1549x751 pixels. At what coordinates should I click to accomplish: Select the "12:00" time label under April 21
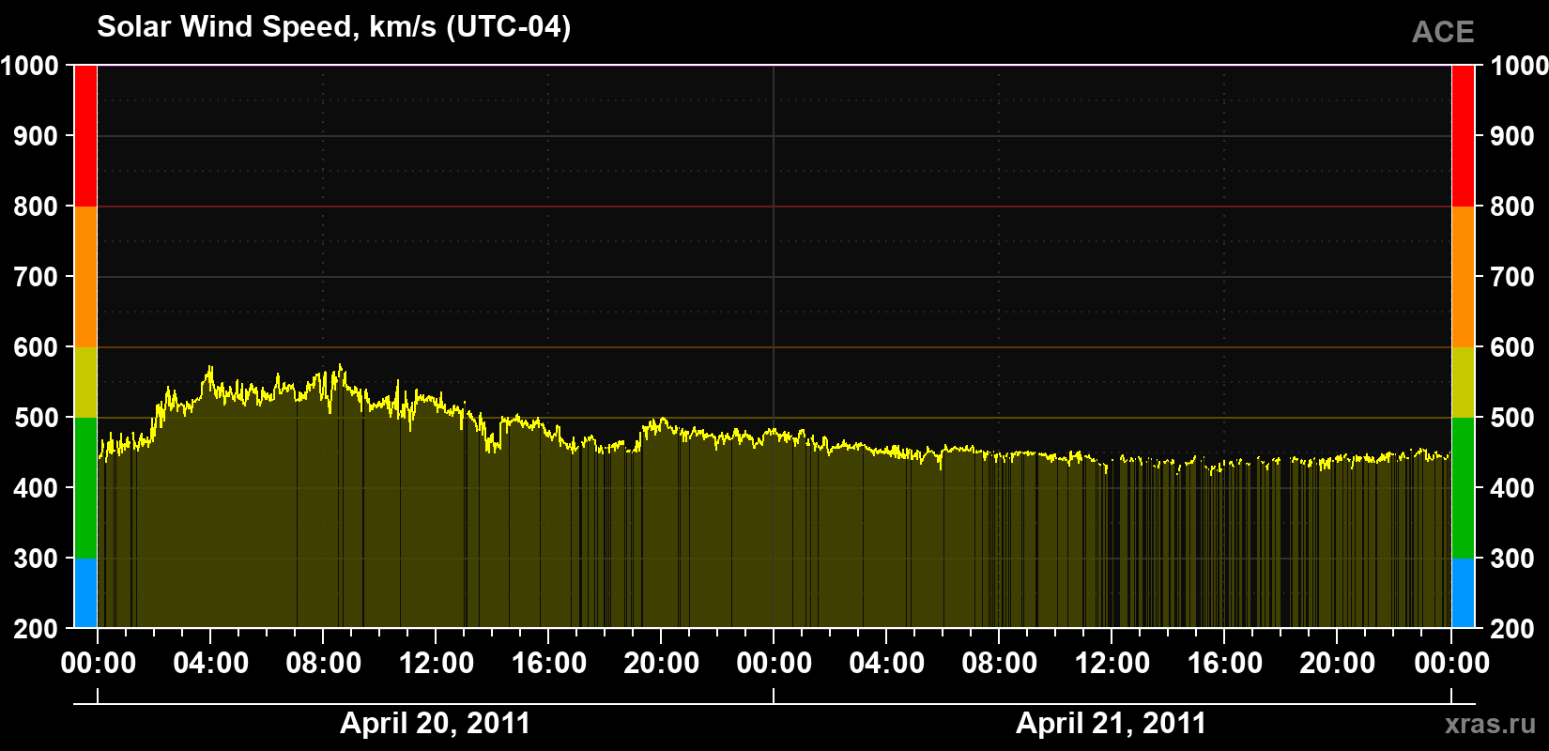(1112, 664)
